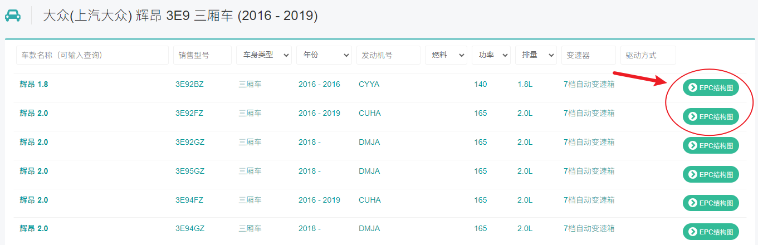Click engine code DMJA in 3E95GZ row
758x245 pixels.
[x=369, y=171]
